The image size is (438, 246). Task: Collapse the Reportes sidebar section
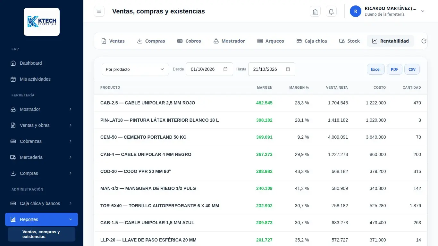[x=42, y=219]
